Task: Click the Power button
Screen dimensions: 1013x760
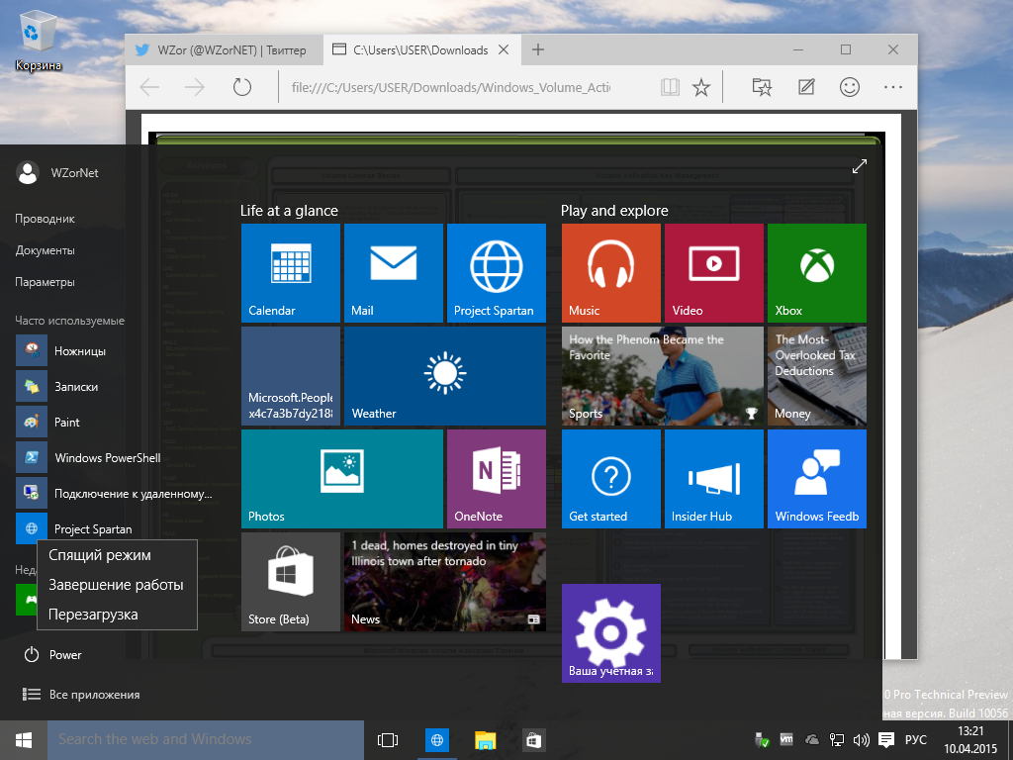Action: coord(53,655)
